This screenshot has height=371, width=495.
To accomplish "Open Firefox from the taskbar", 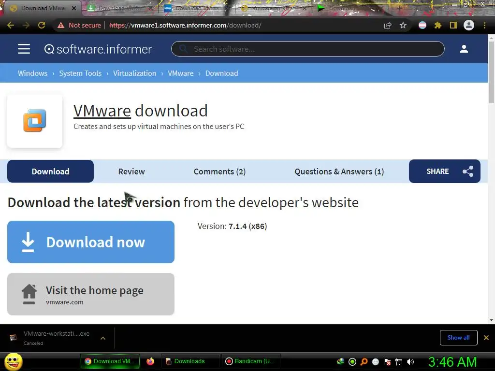I will 150,361.
